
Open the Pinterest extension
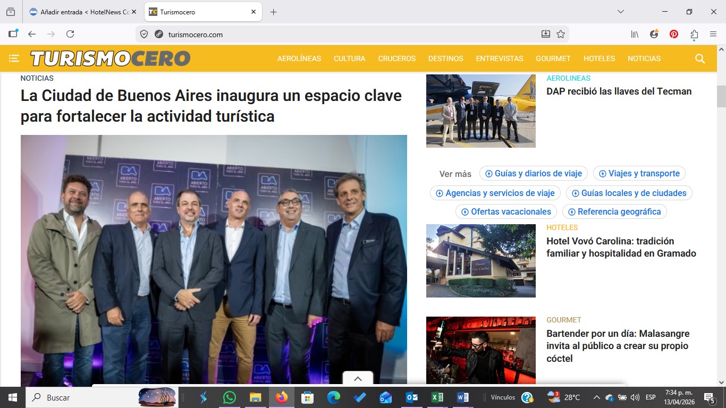click(674, 33)
